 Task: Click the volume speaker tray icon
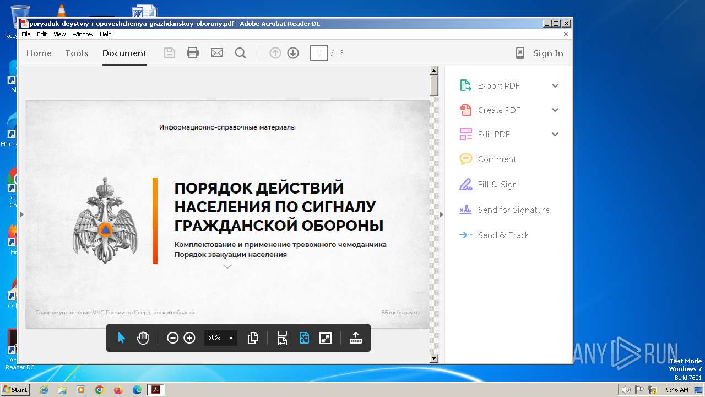[x=626, y=390]
